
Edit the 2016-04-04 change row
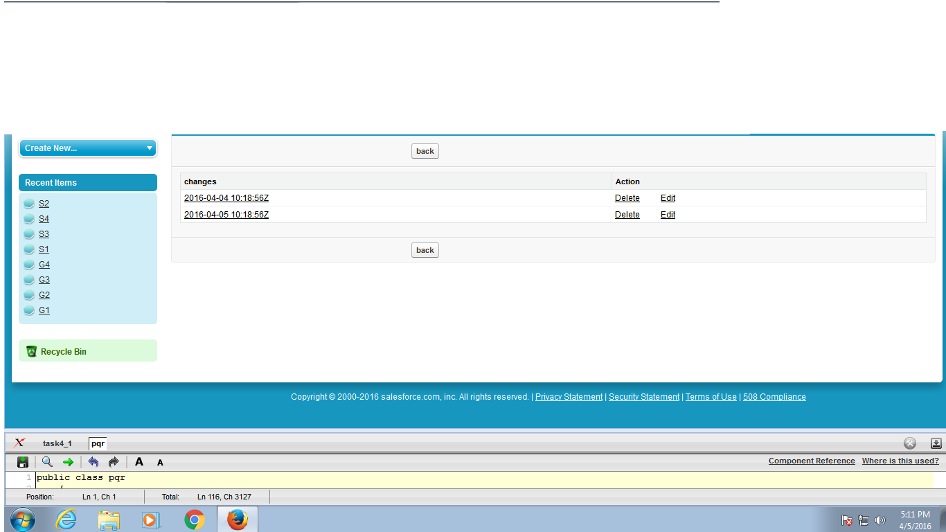[668, 198]
